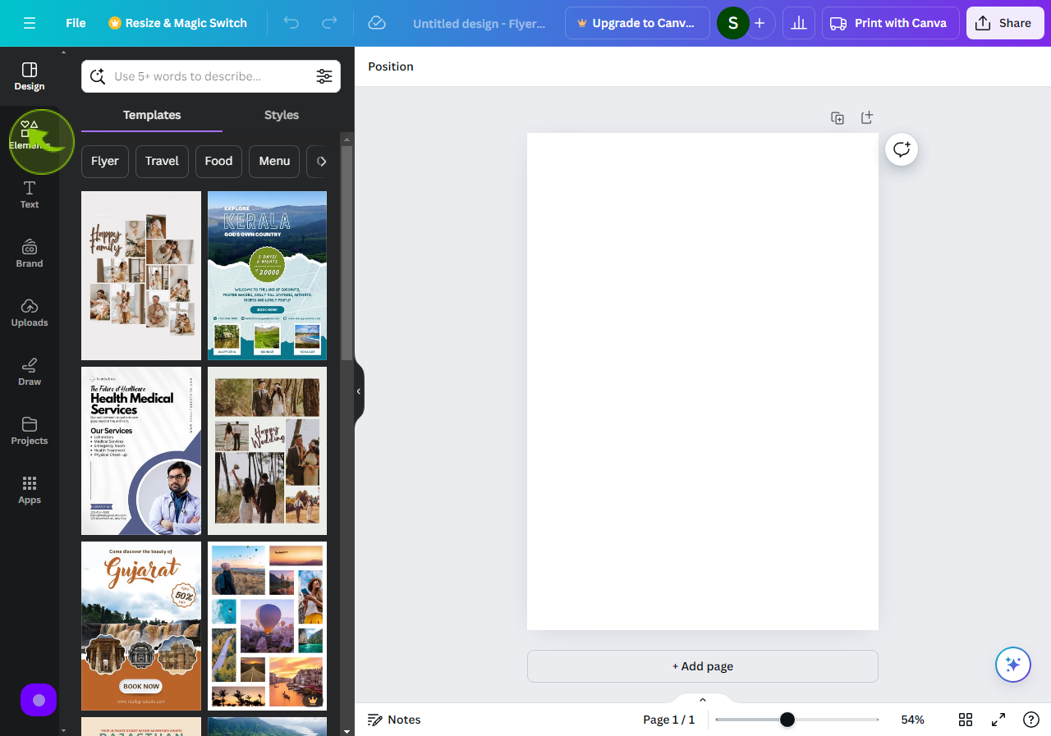Screen dimensions: 1051x736
Task: Select the Gujarat travel flyer template
Action: [x=141, y=626]
